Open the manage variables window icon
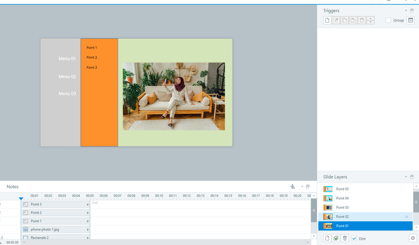This screenshot has height=245, width=419. pyautogui.click(x=411, y=21)
